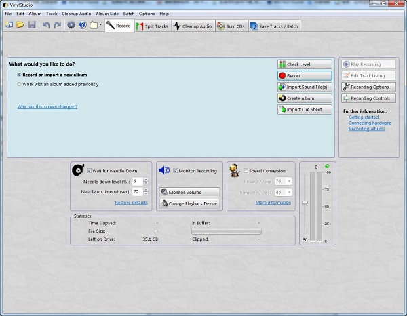
Task: Enable the Speed Conversion checkbox
Action: click(246, 171)
